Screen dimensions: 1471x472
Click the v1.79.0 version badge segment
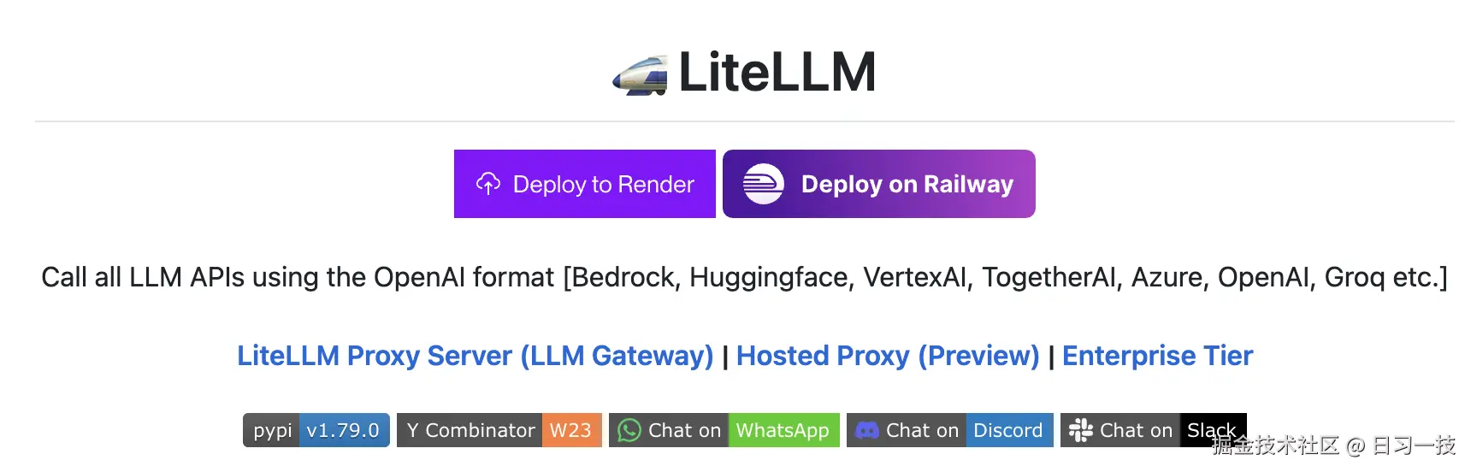click(x=343, y=430)
